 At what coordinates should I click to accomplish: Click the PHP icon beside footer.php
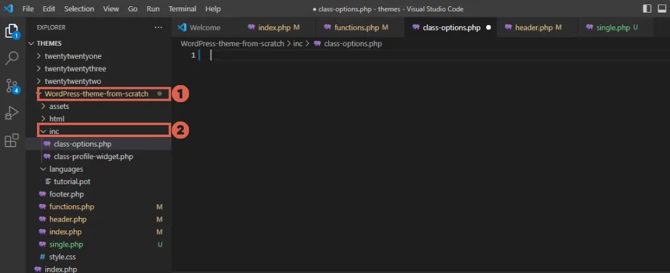pyautogui.click(x=42, y=194)
